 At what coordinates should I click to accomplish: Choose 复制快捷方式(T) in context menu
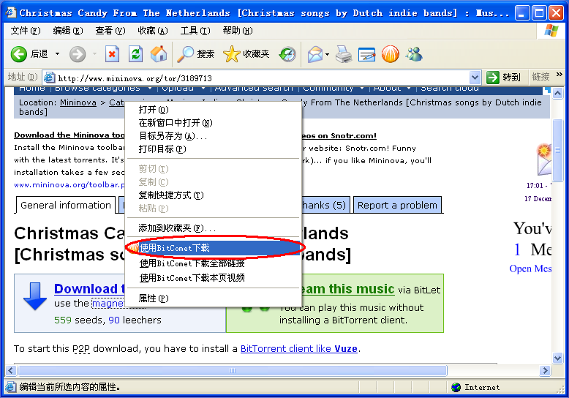[x=213, y=195]
